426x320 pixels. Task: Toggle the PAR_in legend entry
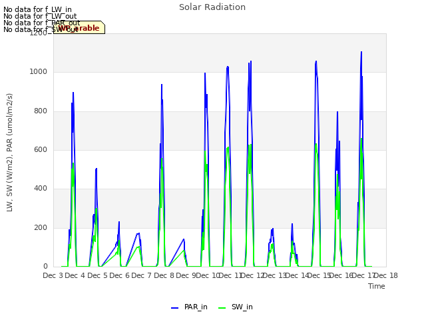189,307
